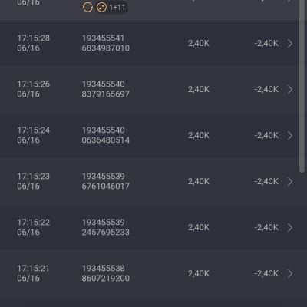Image resolution: width=307 pixels, height=307 pixels.
Task: Click the orange circular refresh arrows icon
Action: 87,7
